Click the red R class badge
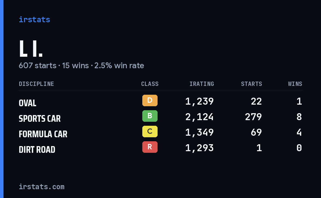This screenshot has width=321, height=198. click(x=150, y=147)
